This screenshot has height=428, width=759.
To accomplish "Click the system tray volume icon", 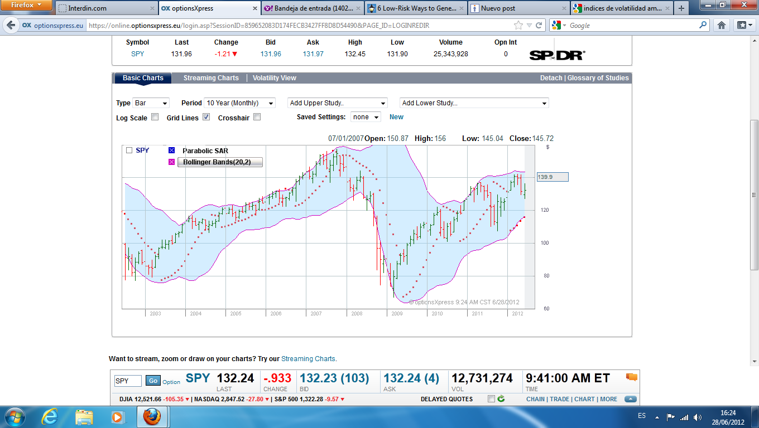I will (x=698, y=417).
